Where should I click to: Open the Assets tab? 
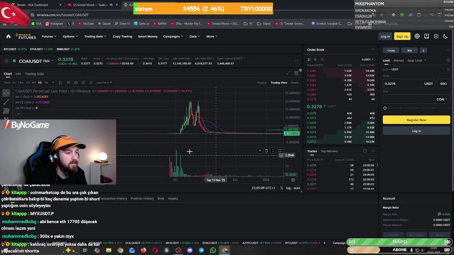173,198
